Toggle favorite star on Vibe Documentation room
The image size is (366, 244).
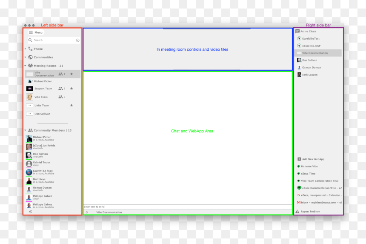[x=71, y=74]
